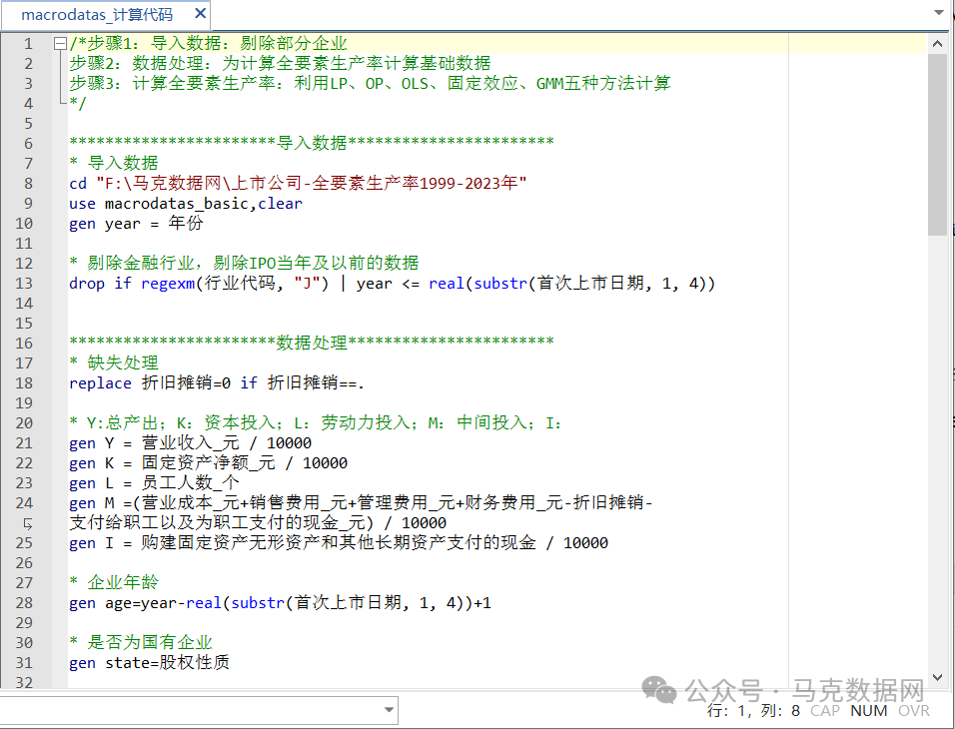Click the 'gen K = 固定资产净额_元' line
The image size is (955, 729).
point(209,463)
